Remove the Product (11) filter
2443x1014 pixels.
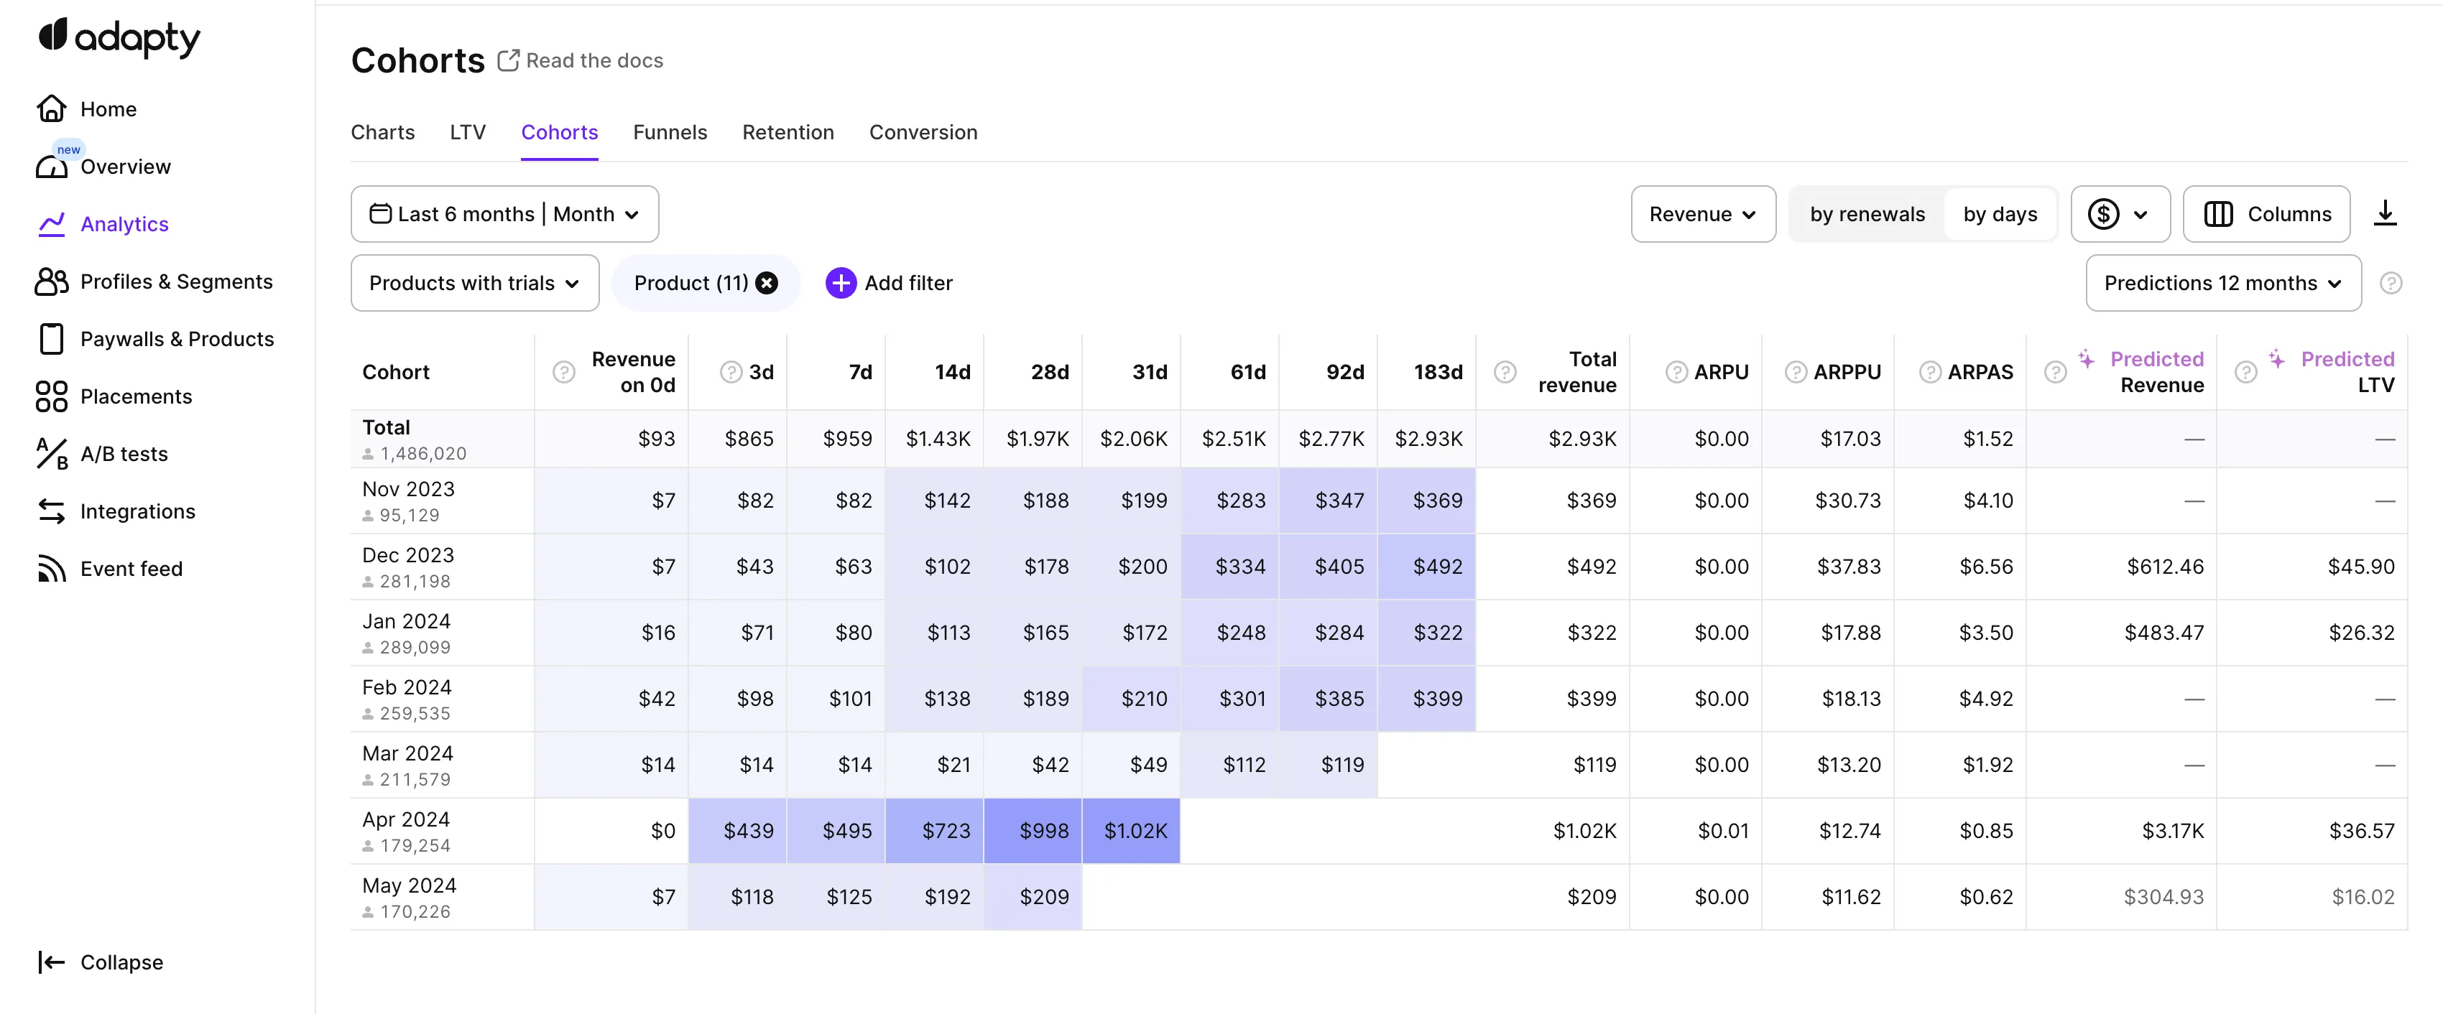767,282
